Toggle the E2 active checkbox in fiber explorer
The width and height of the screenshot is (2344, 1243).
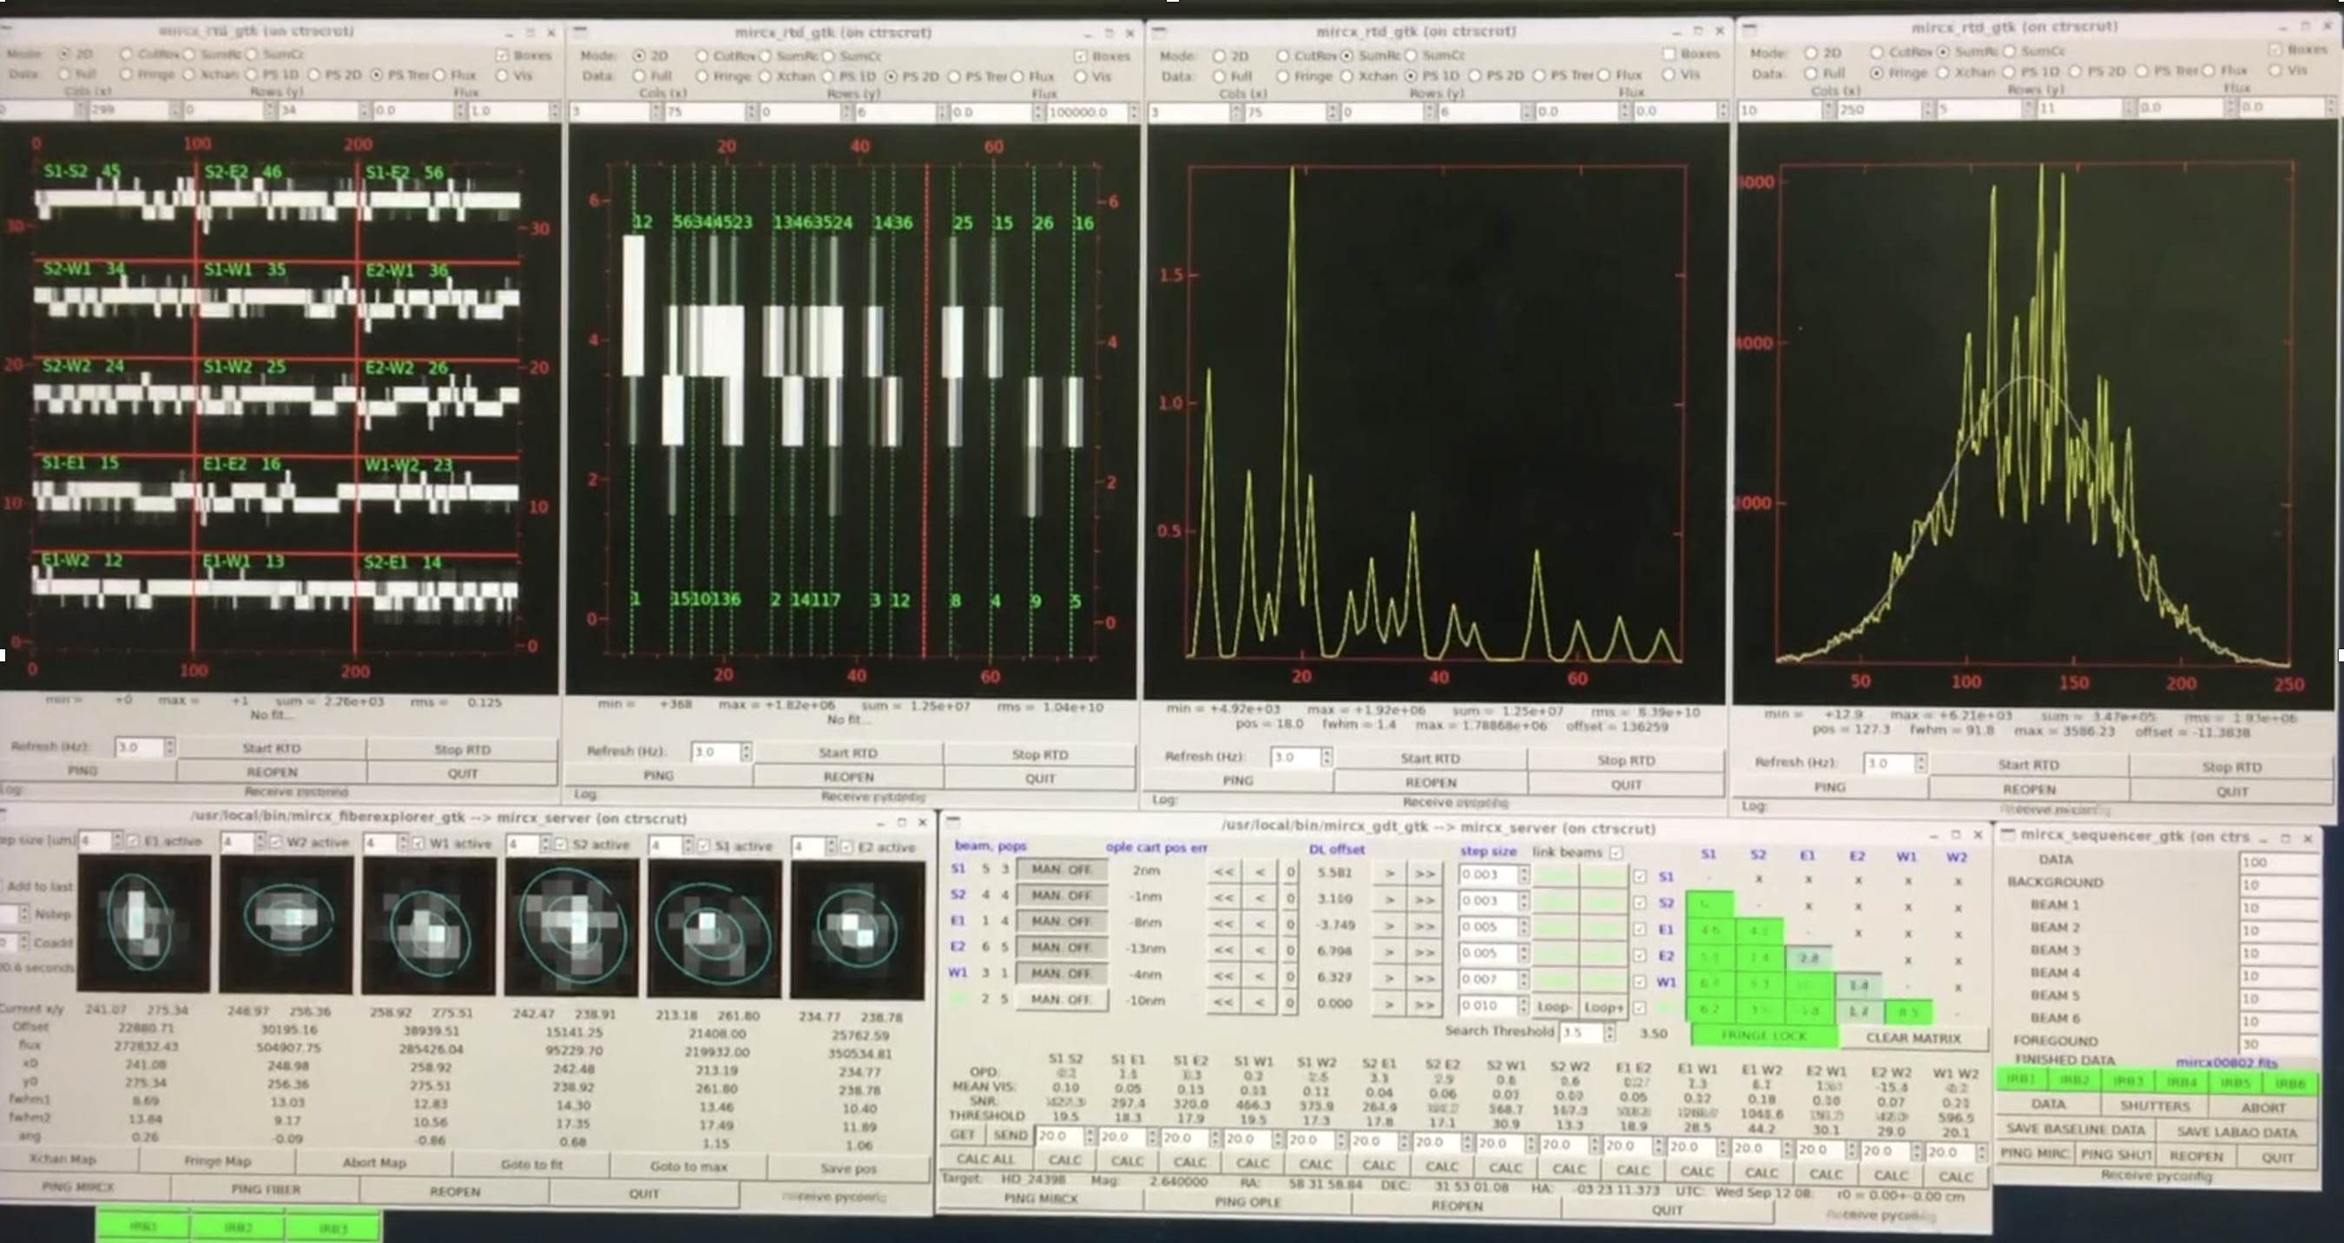846,847
